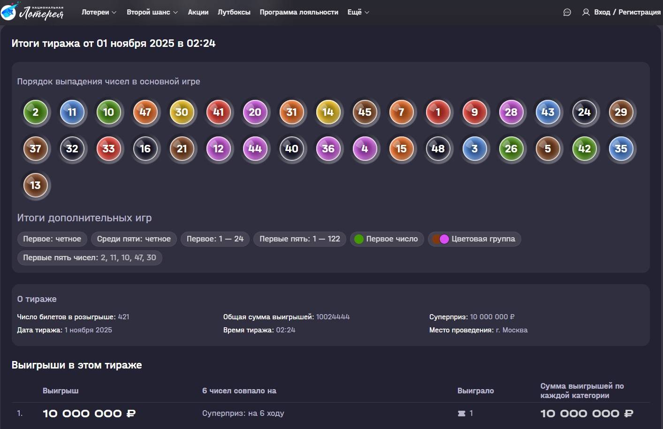Select the orange ball number 47

coord(145,112)
